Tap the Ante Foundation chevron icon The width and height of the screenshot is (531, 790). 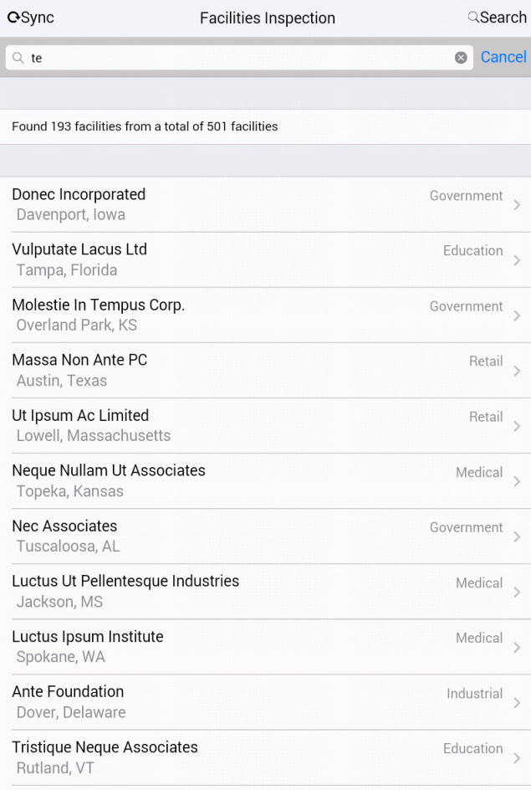pyautogui.click(x=517, y=702)
